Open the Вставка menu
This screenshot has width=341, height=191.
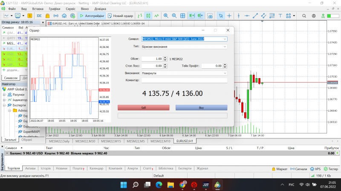(x=38, y=8)
